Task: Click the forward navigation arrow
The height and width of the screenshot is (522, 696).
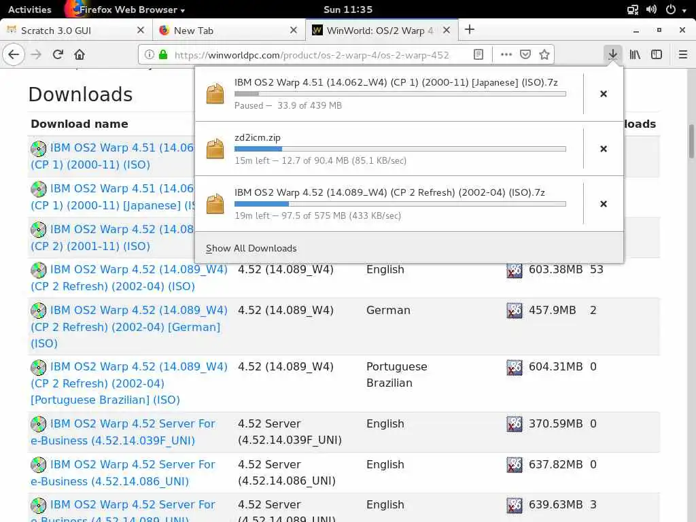Action: click(x=36, y=54)
